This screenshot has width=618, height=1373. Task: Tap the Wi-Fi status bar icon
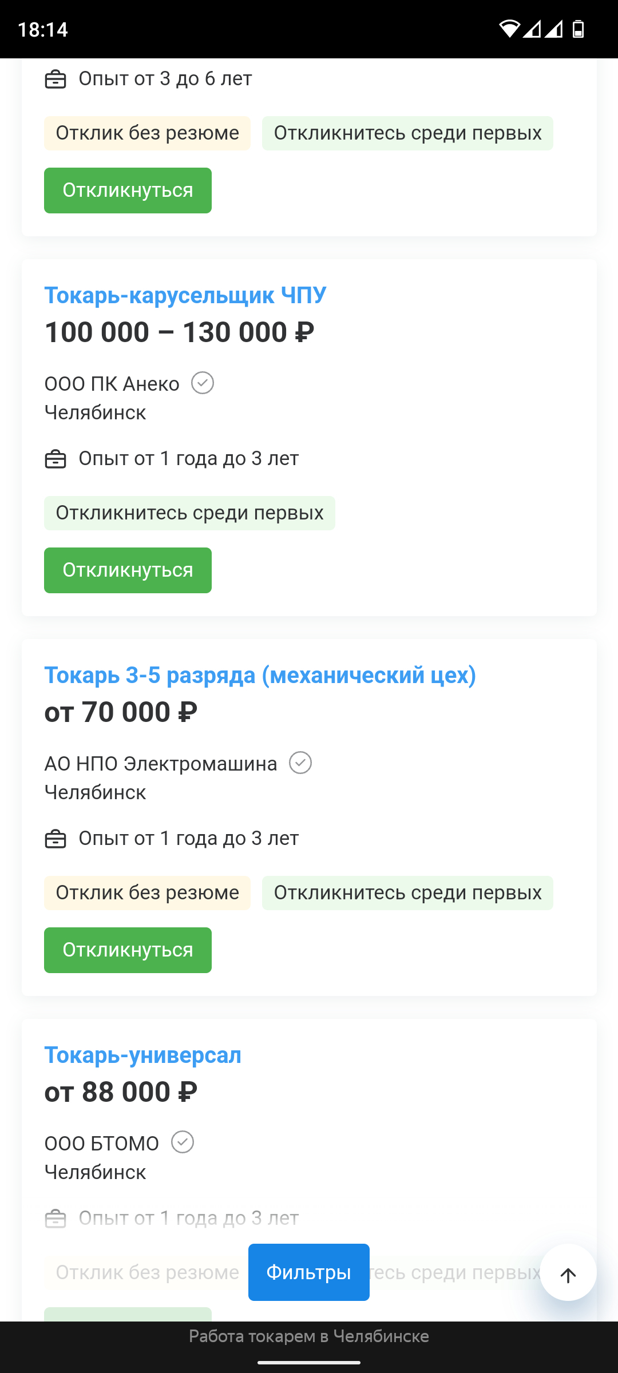[x=509, y=29]
